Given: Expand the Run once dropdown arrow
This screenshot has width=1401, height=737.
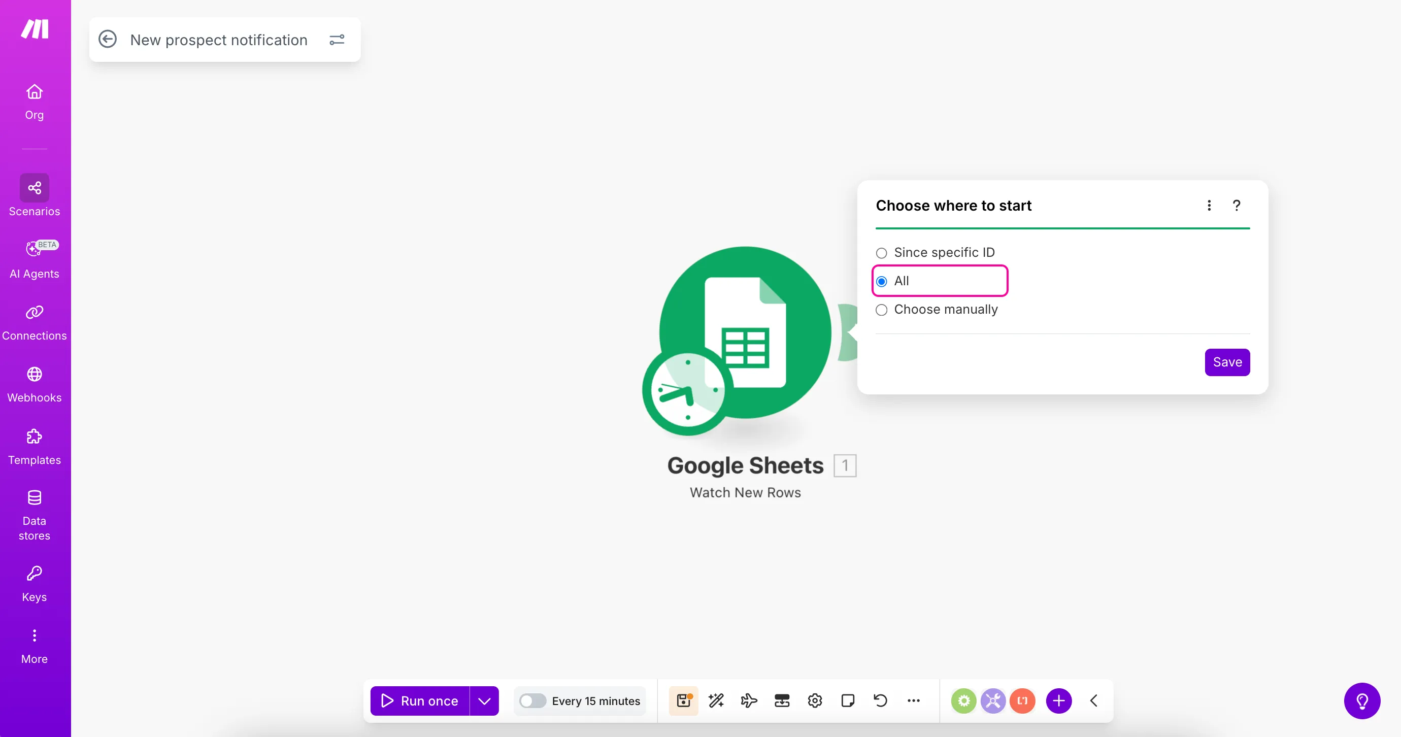Looking at the screenshot, I should pos(484,701).
